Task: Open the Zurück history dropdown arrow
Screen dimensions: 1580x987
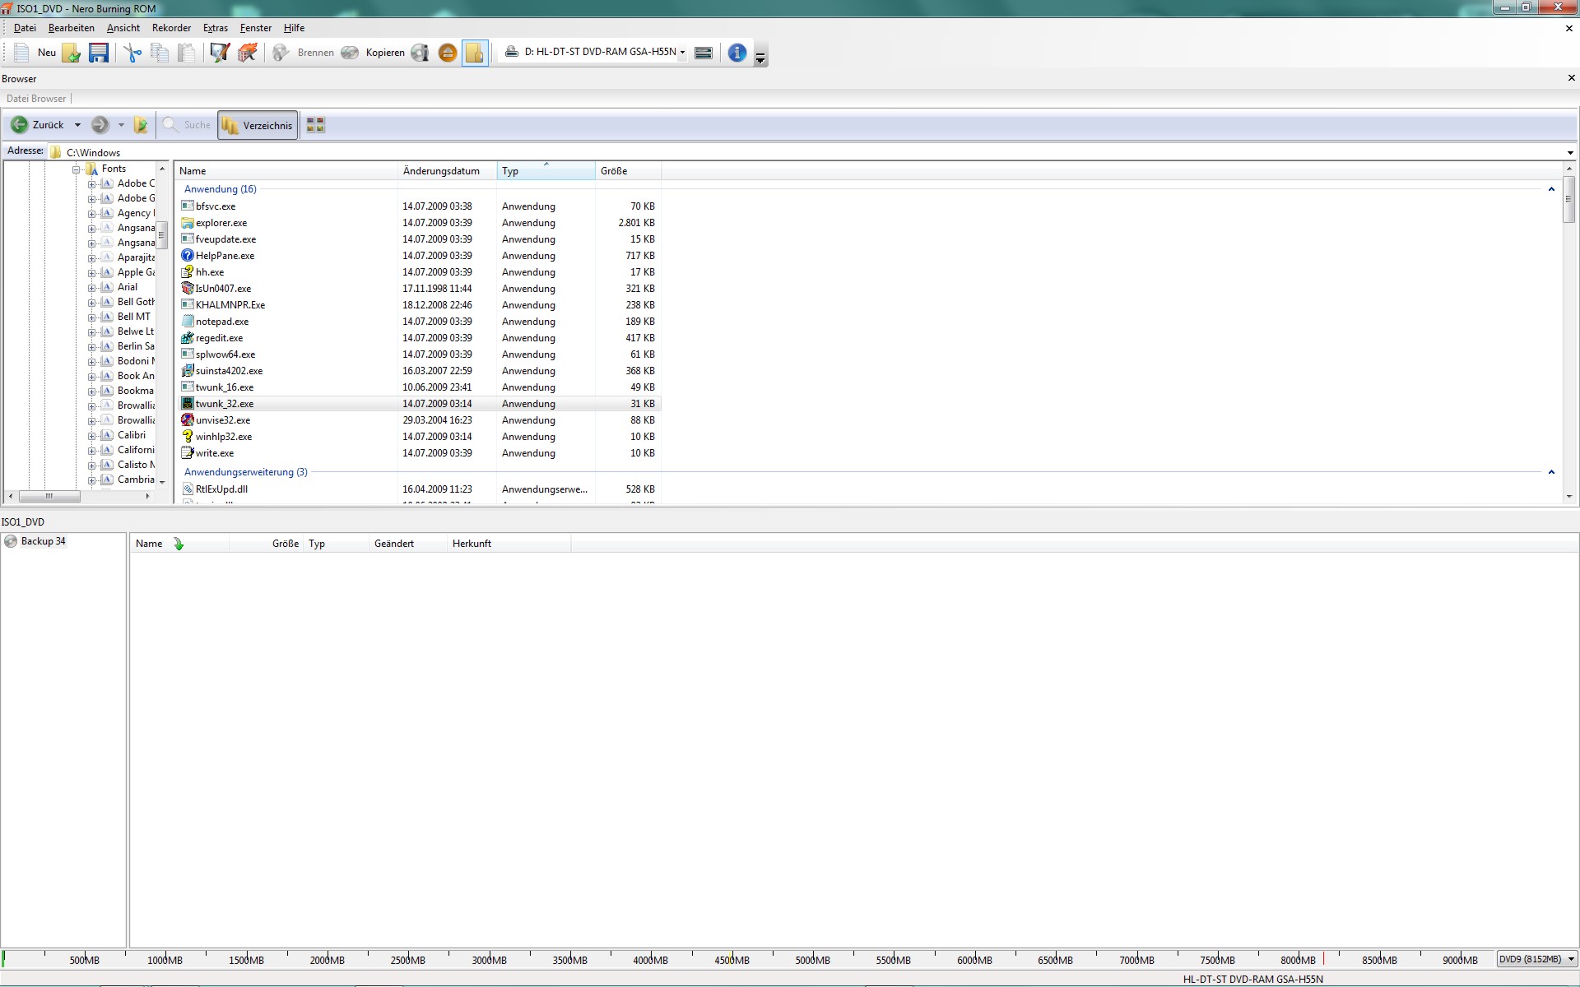Action: [x=77, y=125]
